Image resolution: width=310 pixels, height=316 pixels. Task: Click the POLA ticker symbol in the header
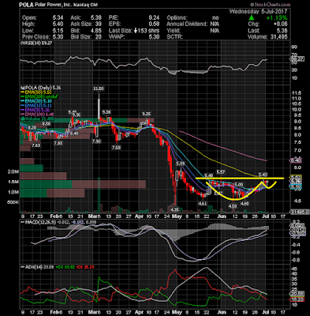pos(26,5)
